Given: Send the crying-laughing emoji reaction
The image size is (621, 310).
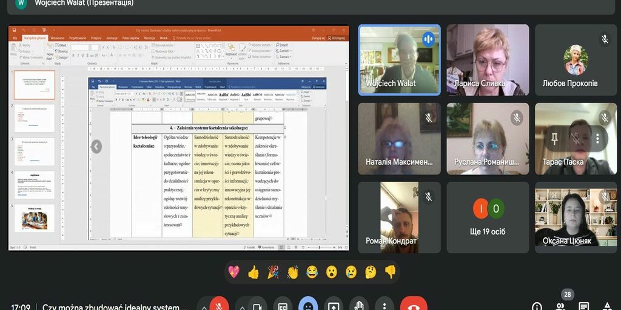Looking at the screenshot, I should click(312, 272).
